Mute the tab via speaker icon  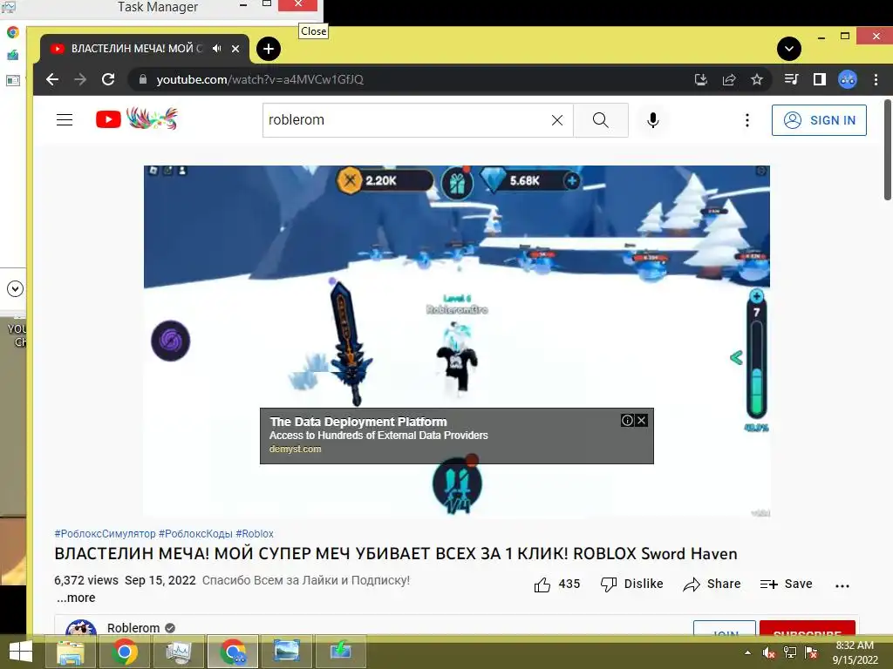click(216, 49)
